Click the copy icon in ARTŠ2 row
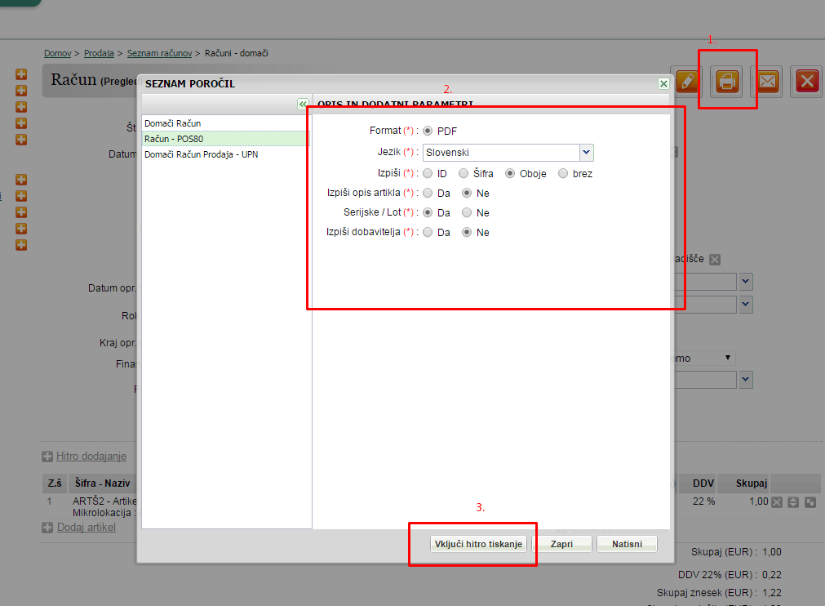The height and width of the screenshot is (606, 825). tap(810, 502)
